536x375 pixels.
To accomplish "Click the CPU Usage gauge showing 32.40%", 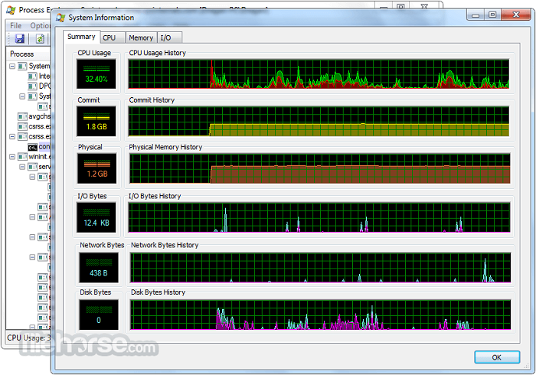I will pyautogui.click(x=96, y=73).
